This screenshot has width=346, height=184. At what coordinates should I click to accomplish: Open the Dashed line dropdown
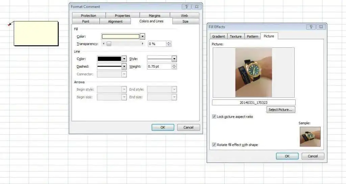click(124, 66)
